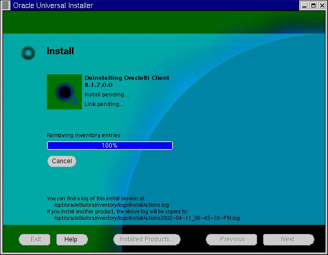
Task: Go to the Previous step
Action: coord(231,239)
